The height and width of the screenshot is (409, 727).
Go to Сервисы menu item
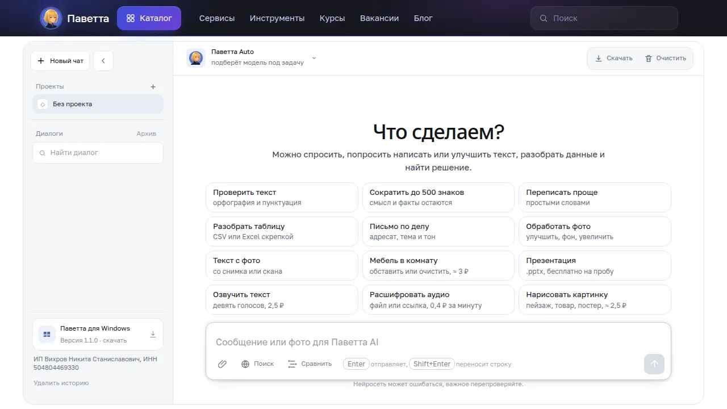217,18
